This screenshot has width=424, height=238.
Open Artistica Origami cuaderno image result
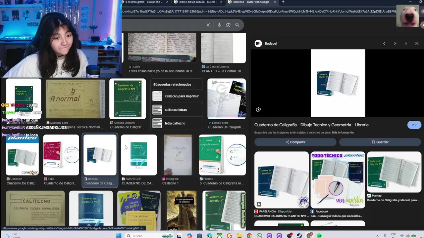pyautogui.click(x=128, y=99)
